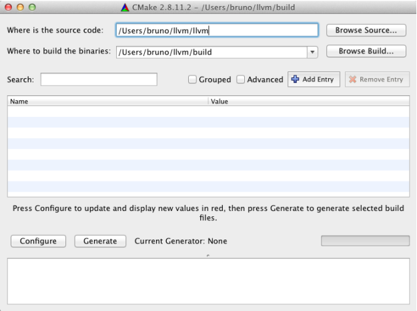Click the Value column header
Image resolution: width=417 pixels, height=311 pixels.
pos(309,101)
